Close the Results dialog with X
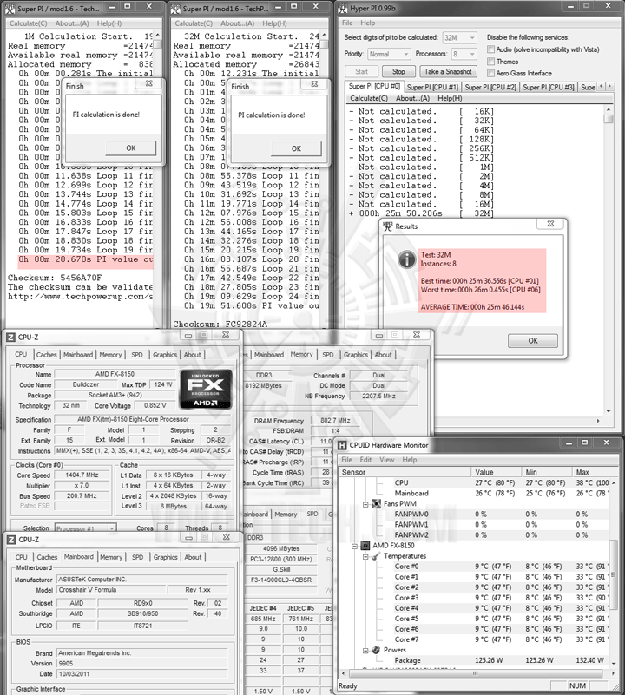The image size is (625, 695). click(550, 224)
